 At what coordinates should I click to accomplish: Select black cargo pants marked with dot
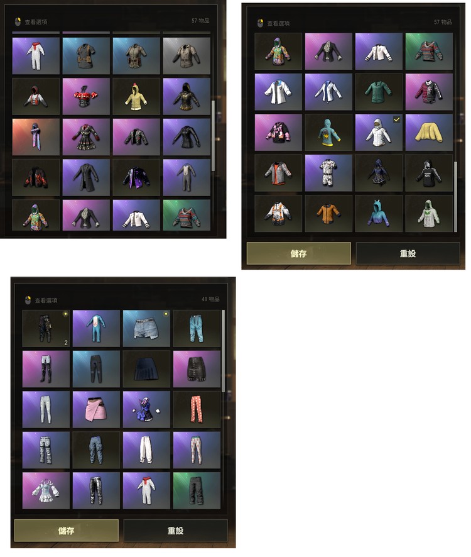coord(46,329)
